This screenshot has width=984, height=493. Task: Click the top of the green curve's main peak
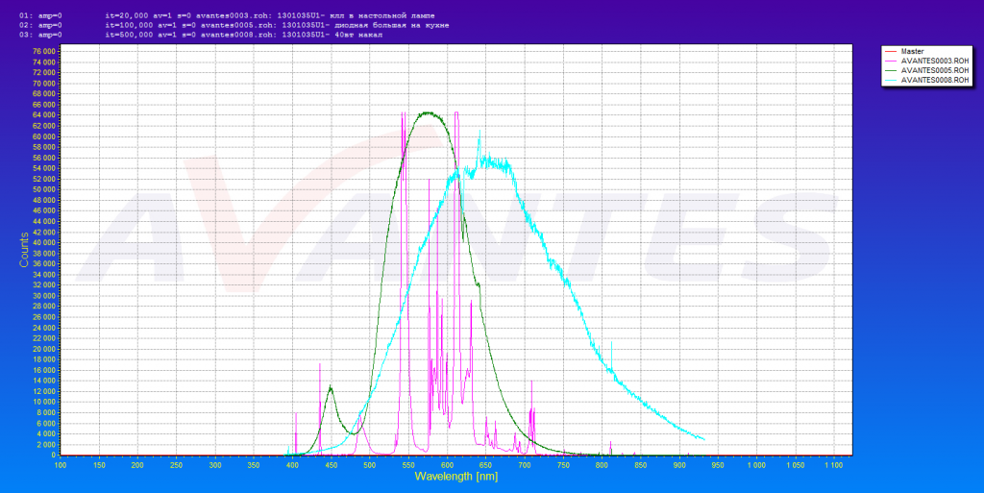pyautogui.click(x=429, y=112)
